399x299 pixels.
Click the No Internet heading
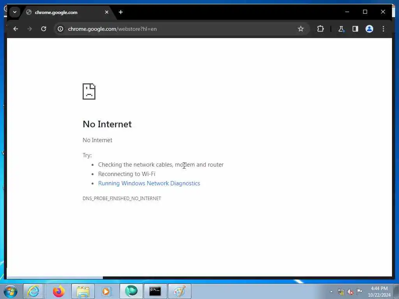107,124
